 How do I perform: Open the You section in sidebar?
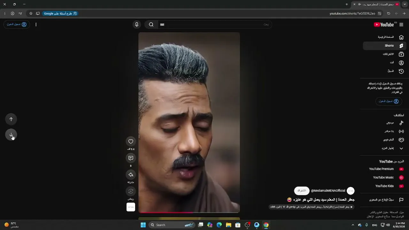pyautogui.click(x=385, y=63)
